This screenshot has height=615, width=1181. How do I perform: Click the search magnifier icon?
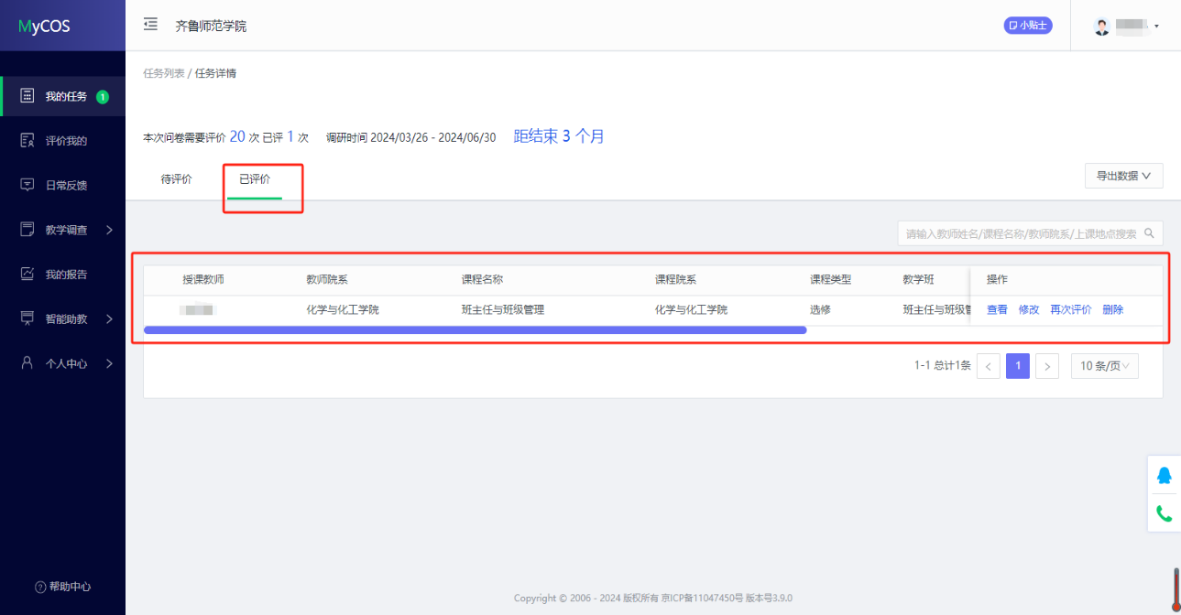(1150, 233)
